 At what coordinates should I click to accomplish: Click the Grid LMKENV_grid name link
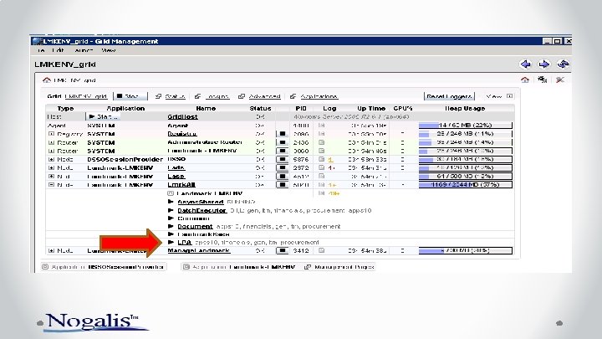(x=85, y=96)
